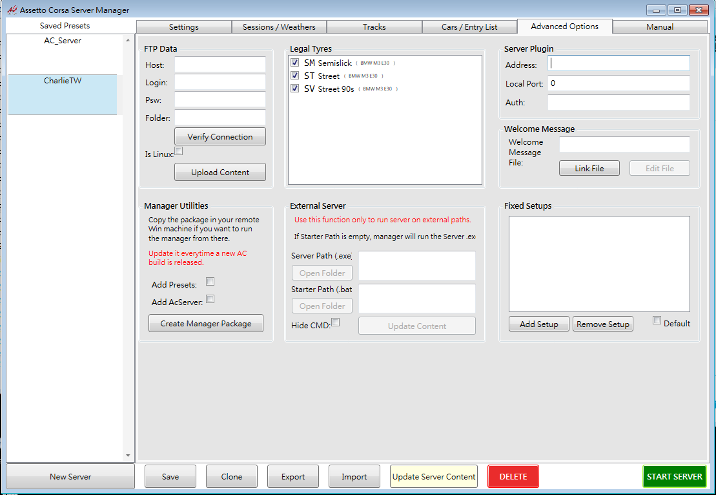The width and height of the screenshot is (716, 495).
Task: Select the AC_Server saved preset
Action: tap(63, 54)
